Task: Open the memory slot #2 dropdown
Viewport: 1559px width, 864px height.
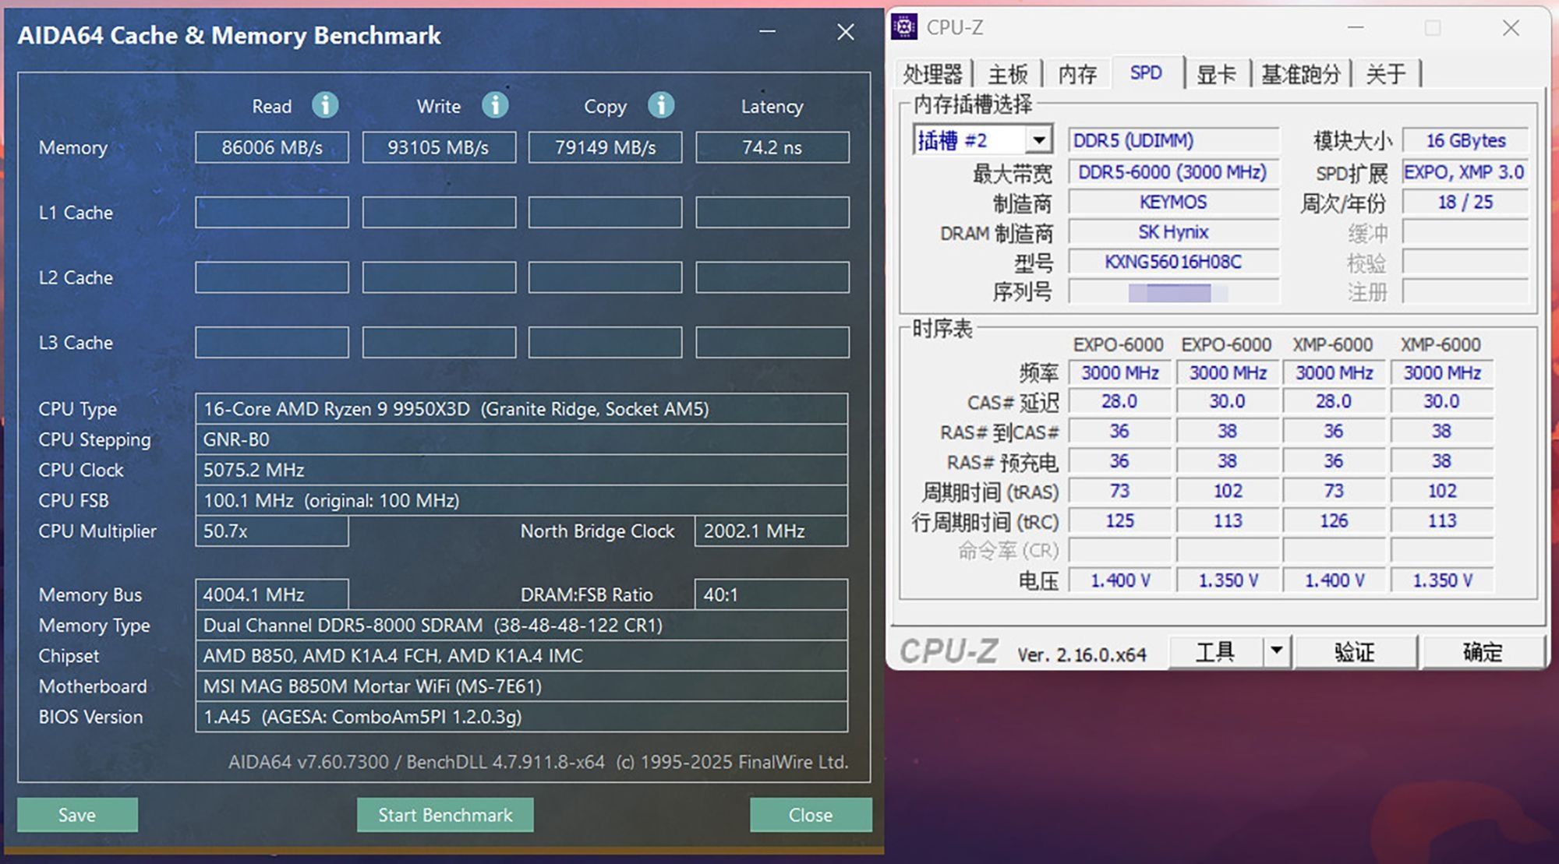Action: coord(1038,140)
